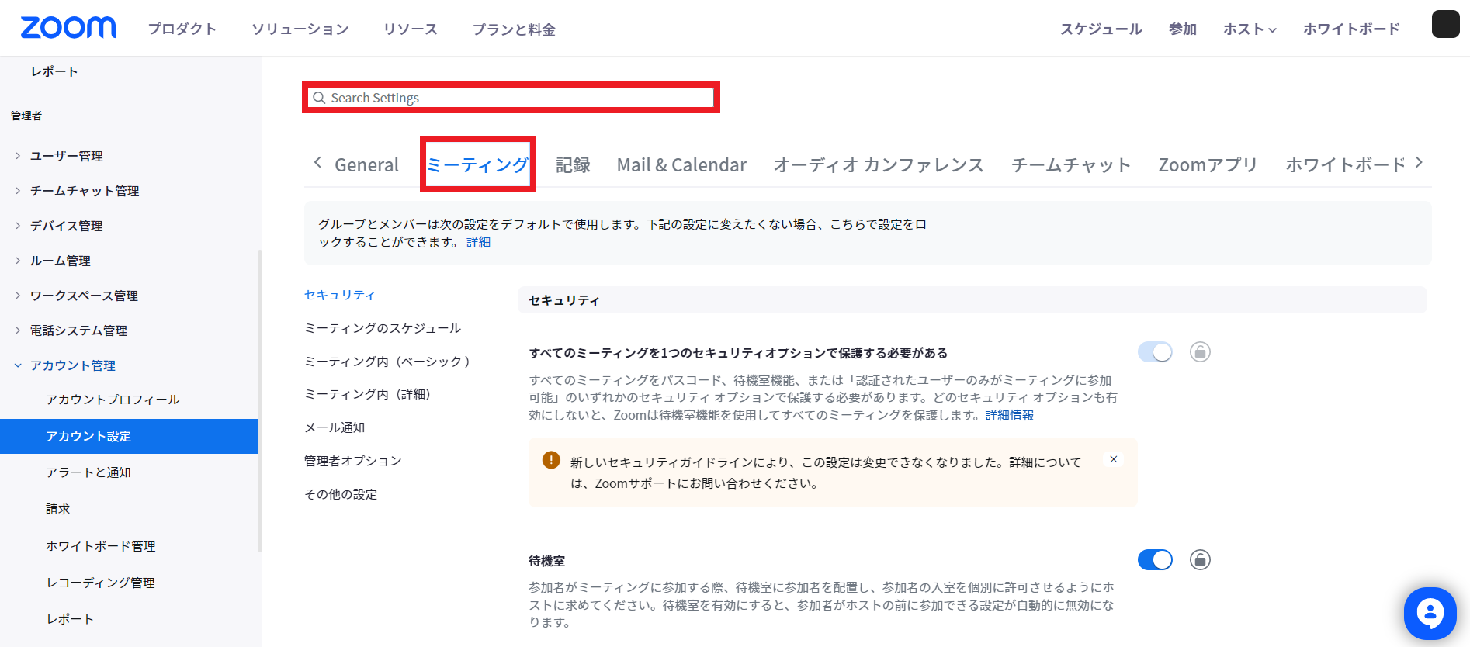Toggle the 待機室 waiting room switch
1470x647 pixels.
tap(1155, 559)
